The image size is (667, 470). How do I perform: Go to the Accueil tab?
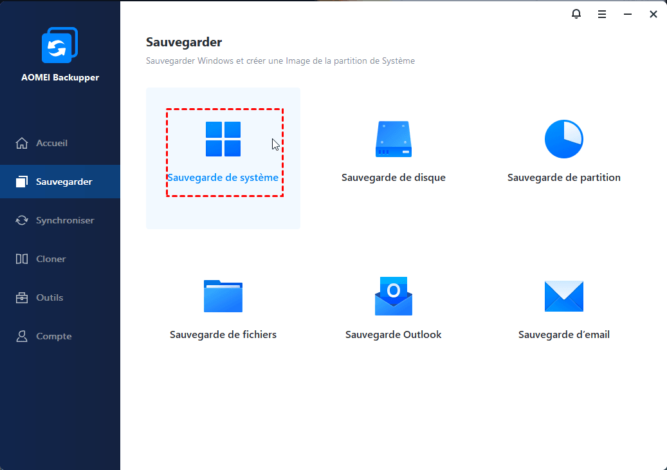click(60, 143)
